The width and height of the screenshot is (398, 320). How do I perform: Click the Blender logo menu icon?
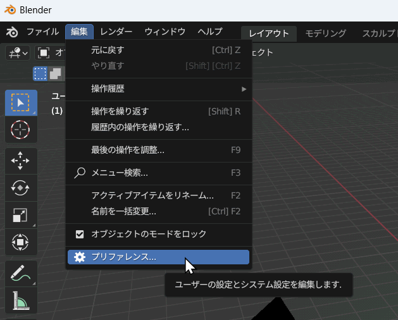[x=11, y=32]
